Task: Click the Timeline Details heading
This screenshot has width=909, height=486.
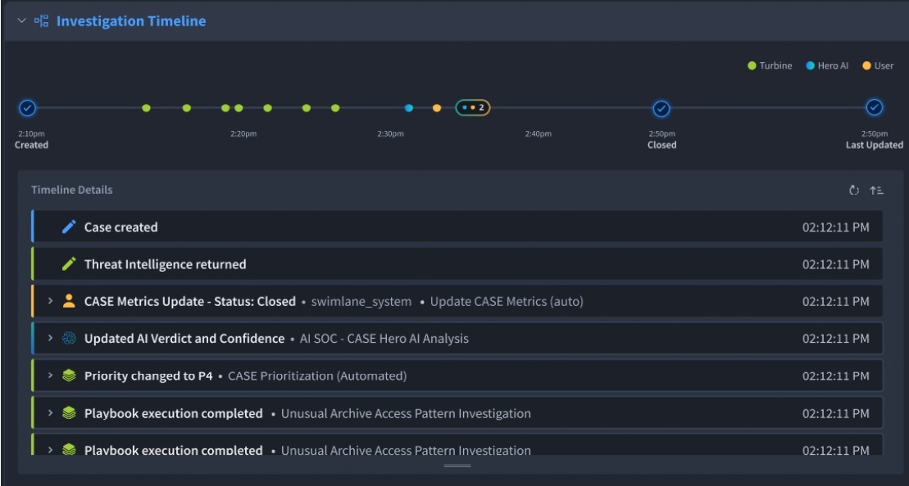Action: pyautogui.click(x=72, y=190)
